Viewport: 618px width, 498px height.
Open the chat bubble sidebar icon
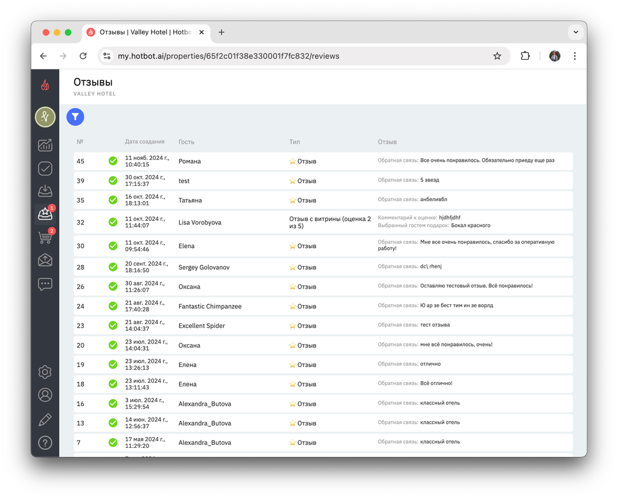click(x=45, y=284)
